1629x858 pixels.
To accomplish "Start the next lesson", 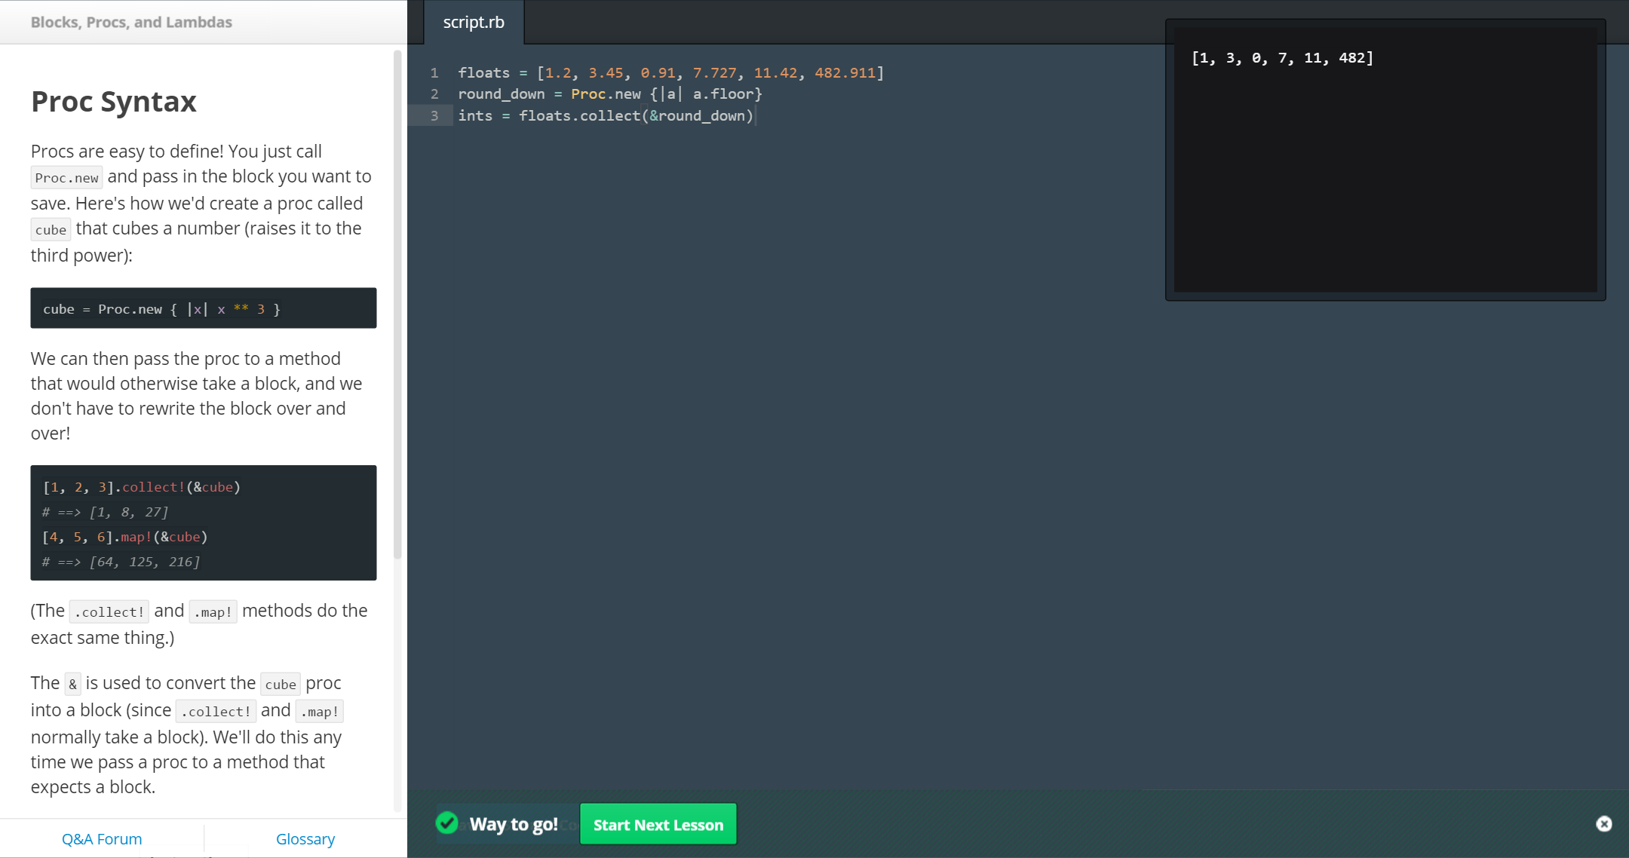I will [658, 824].
